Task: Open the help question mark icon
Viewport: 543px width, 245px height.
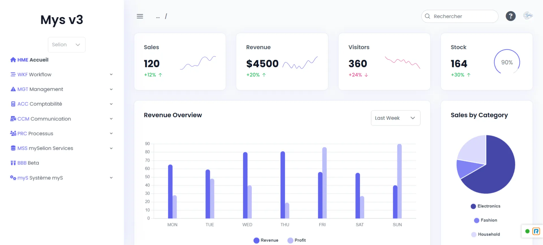Action: [x=510, y=16]
